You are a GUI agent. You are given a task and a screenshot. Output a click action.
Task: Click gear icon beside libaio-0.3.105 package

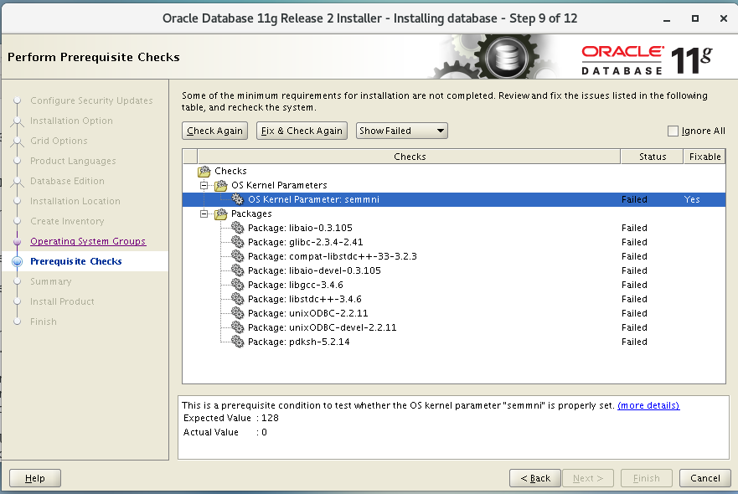click(x=238, y=229)
